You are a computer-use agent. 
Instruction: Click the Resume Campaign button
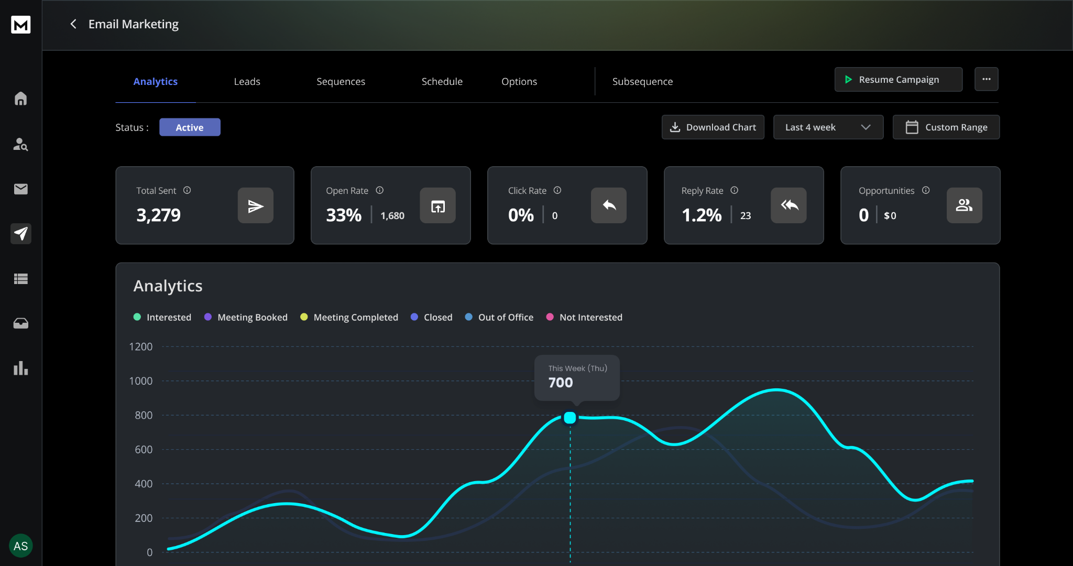pos(898,79)
